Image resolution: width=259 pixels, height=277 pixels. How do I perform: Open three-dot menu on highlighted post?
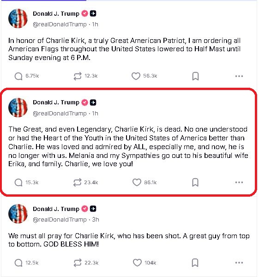[x=239, y=182]
